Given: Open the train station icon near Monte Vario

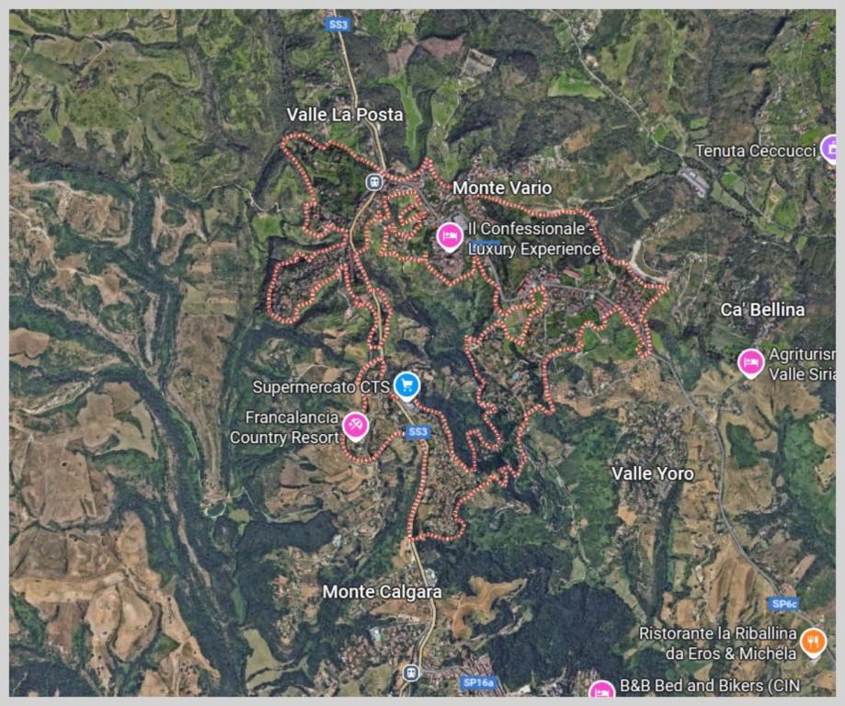Looking at the screenshot, I should 374,182.
